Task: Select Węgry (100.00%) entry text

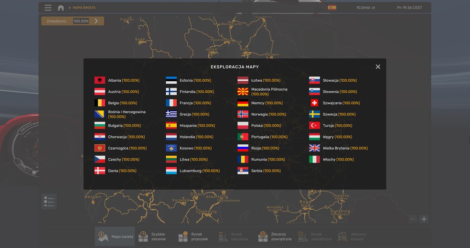Action: [338, 137]
